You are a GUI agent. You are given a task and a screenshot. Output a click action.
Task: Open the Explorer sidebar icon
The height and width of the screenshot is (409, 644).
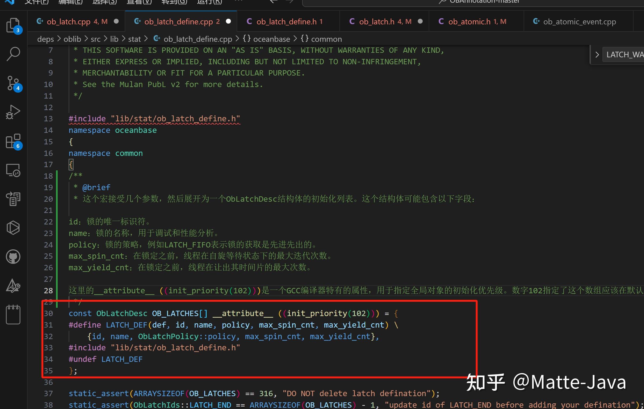click(x=13, y=25)
